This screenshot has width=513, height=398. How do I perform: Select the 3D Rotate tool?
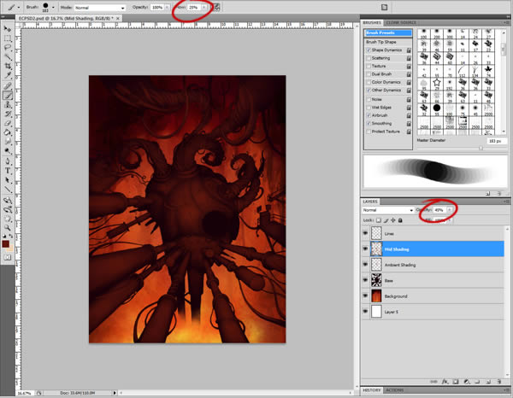click(7, 201)
